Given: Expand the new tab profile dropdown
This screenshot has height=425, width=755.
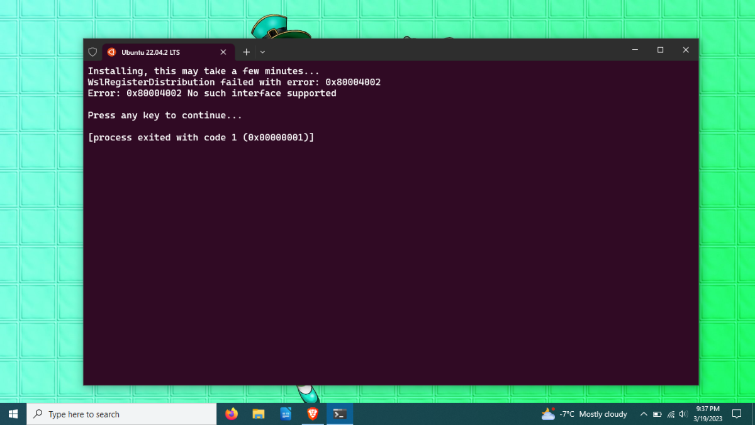Looking at the screenshot, I should coord(262,52).
